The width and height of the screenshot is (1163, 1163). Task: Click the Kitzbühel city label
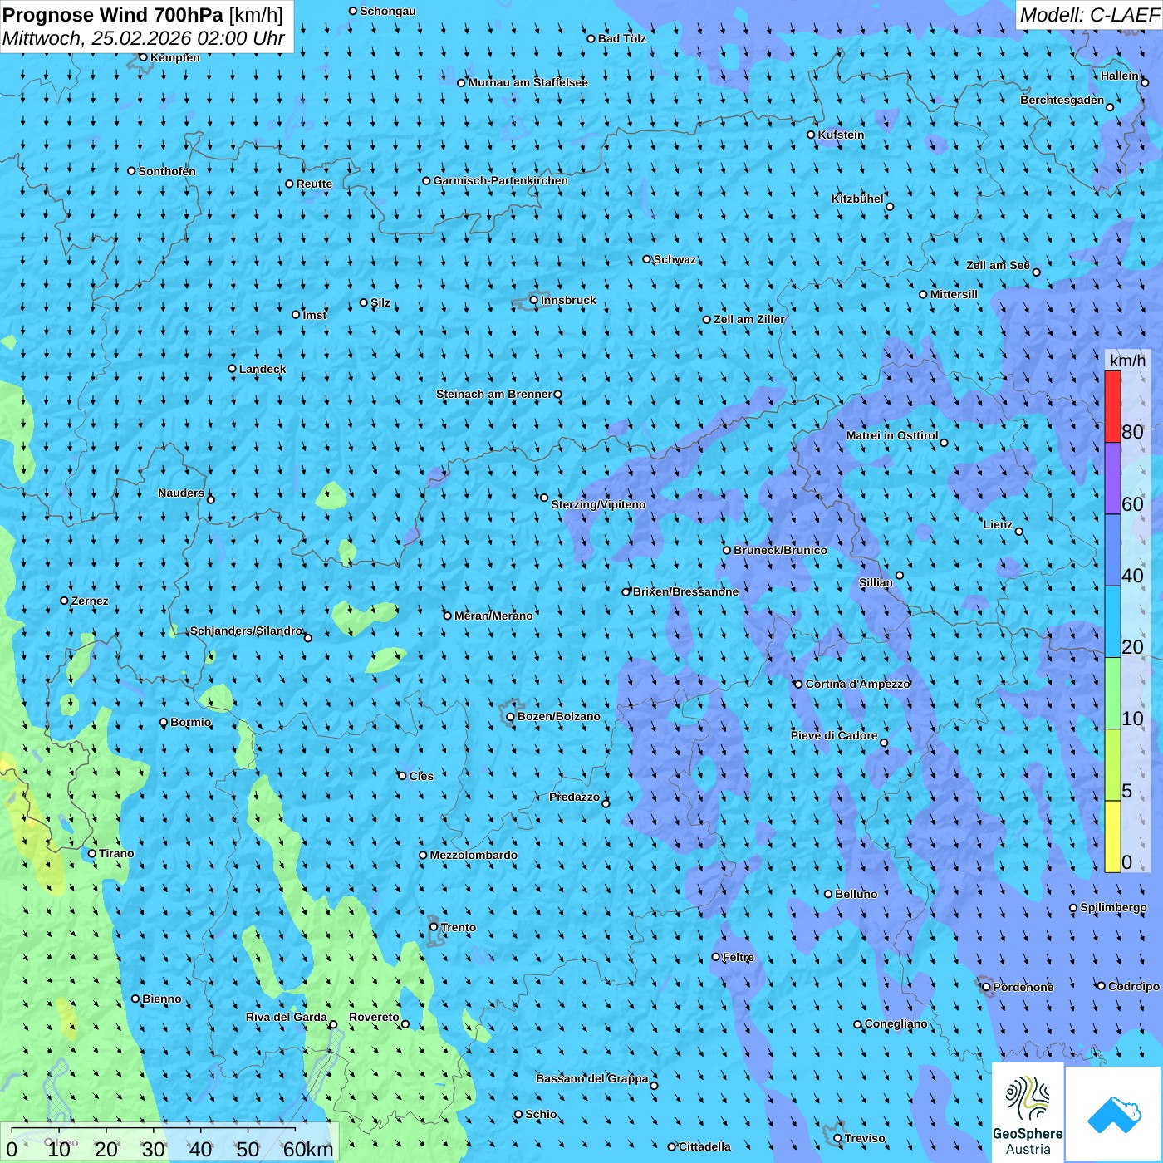coord(857,199)
